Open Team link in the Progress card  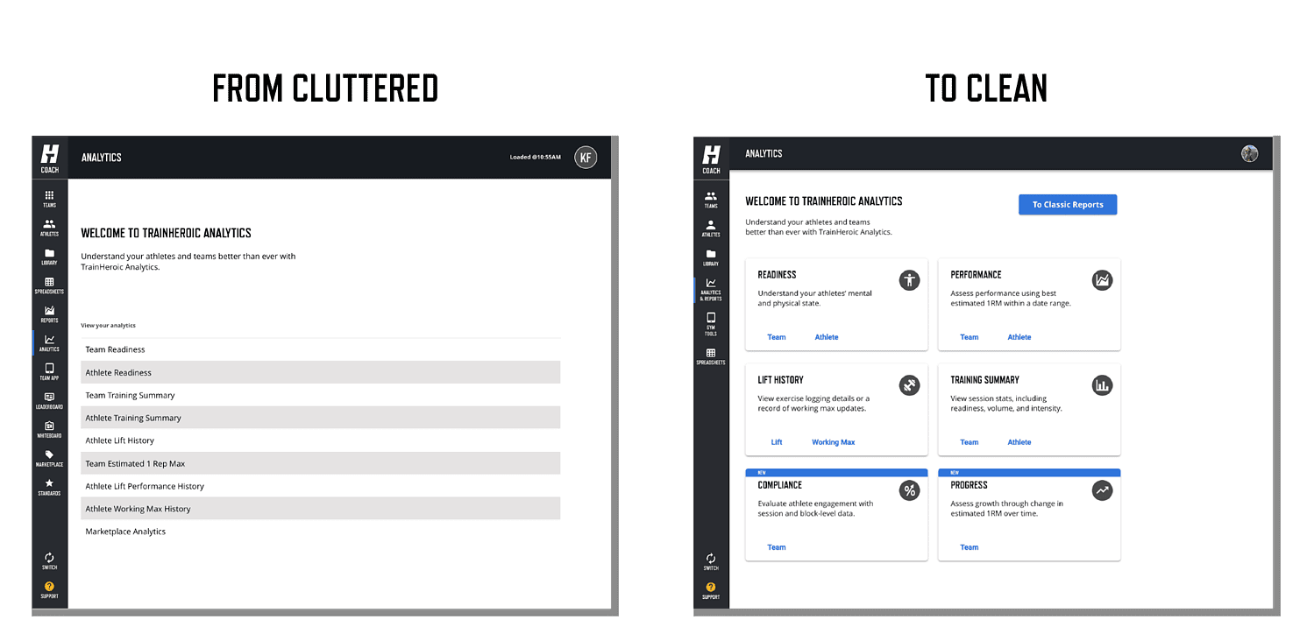click(970, 547)
